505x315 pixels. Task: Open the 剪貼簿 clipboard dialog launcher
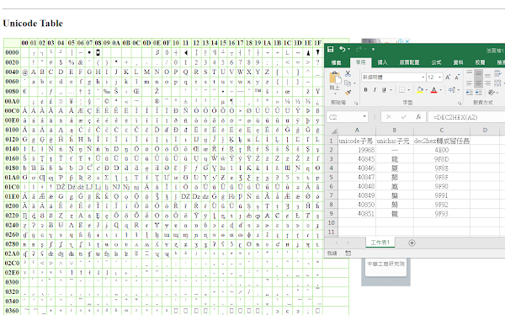(x=356, y=103)
